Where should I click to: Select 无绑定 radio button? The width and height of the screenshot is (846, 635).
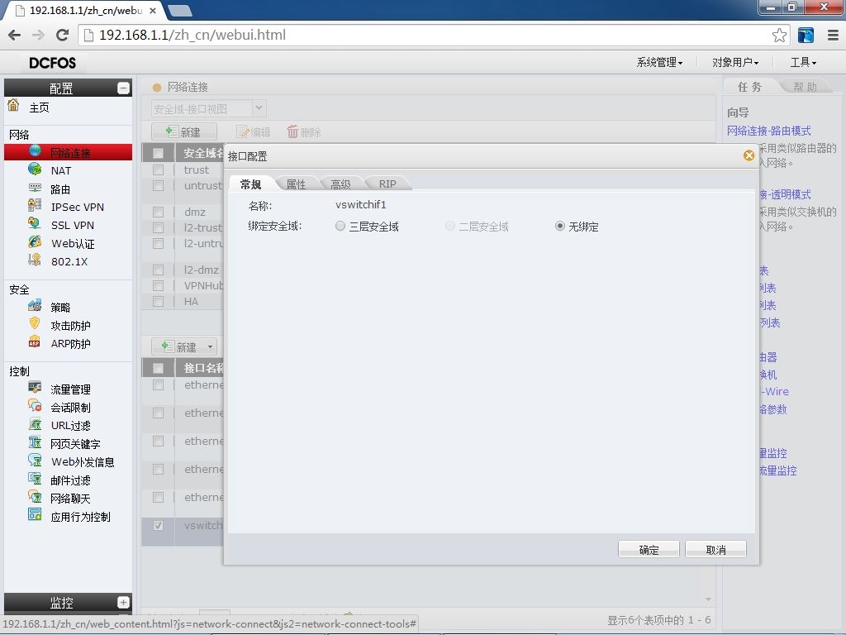pos(559,226)
